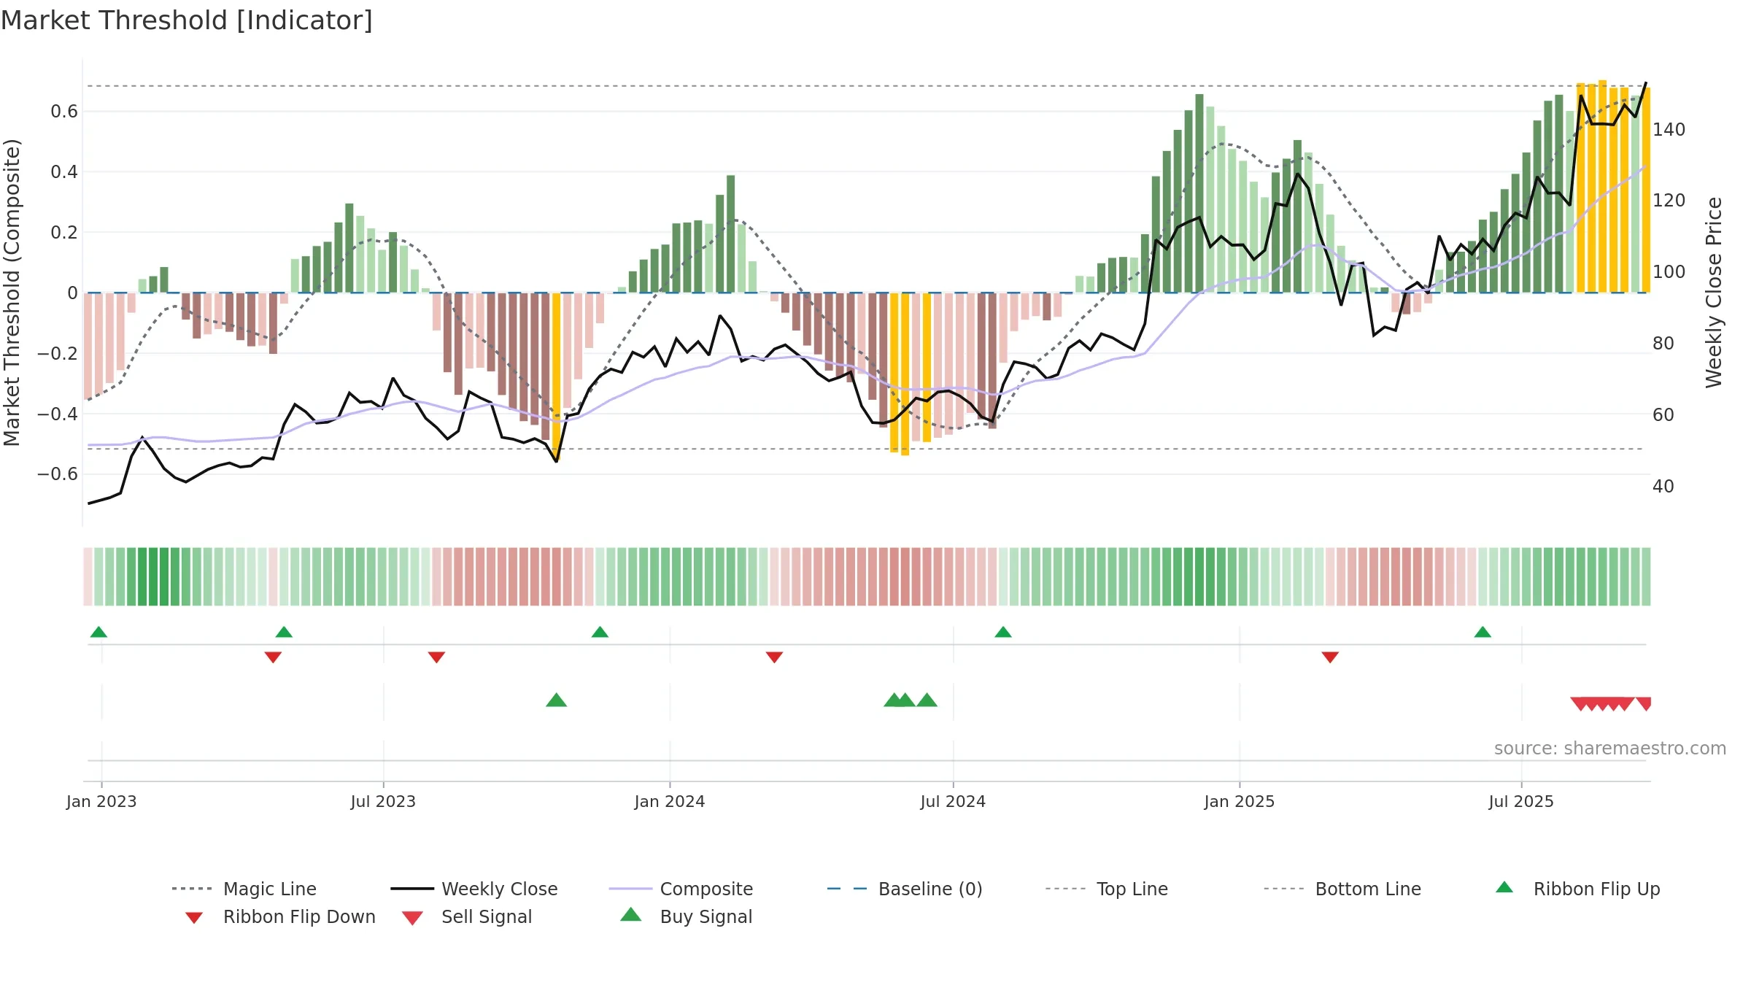Click the Jul 2024 x-axis label
Viewport: 1751px width, 985px height.
953,802
